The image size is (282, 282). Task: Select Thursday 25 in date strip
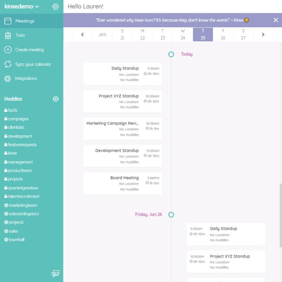tap(203, 34)
